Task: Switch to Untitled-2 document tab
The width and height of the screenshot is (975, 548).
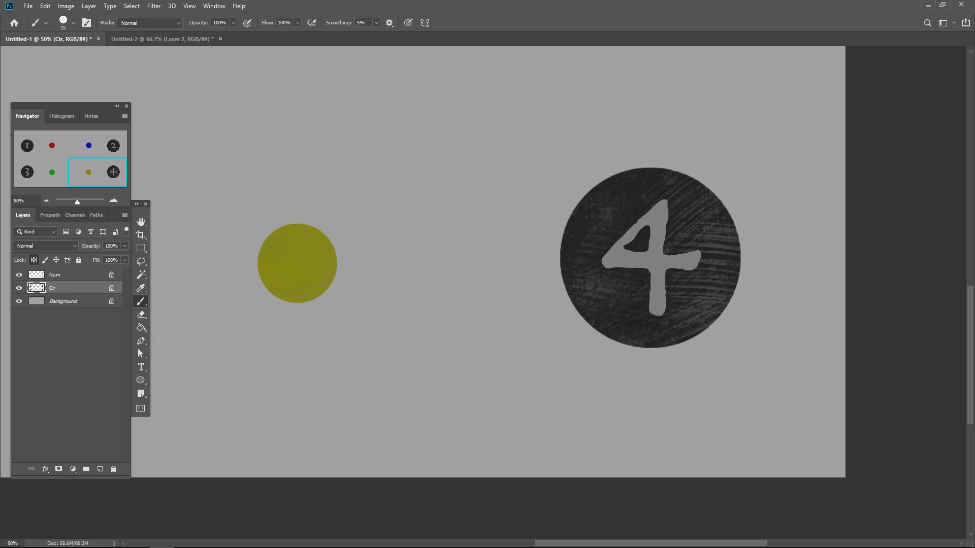Action: 162,39
